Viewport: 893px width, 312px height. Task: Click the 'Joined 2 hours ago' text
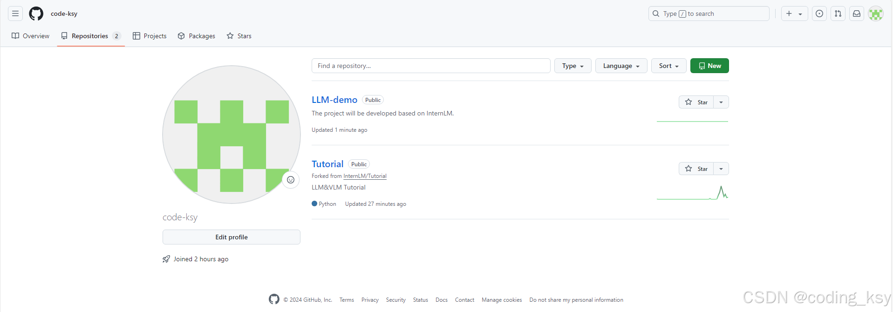click(x=201, y=259)
